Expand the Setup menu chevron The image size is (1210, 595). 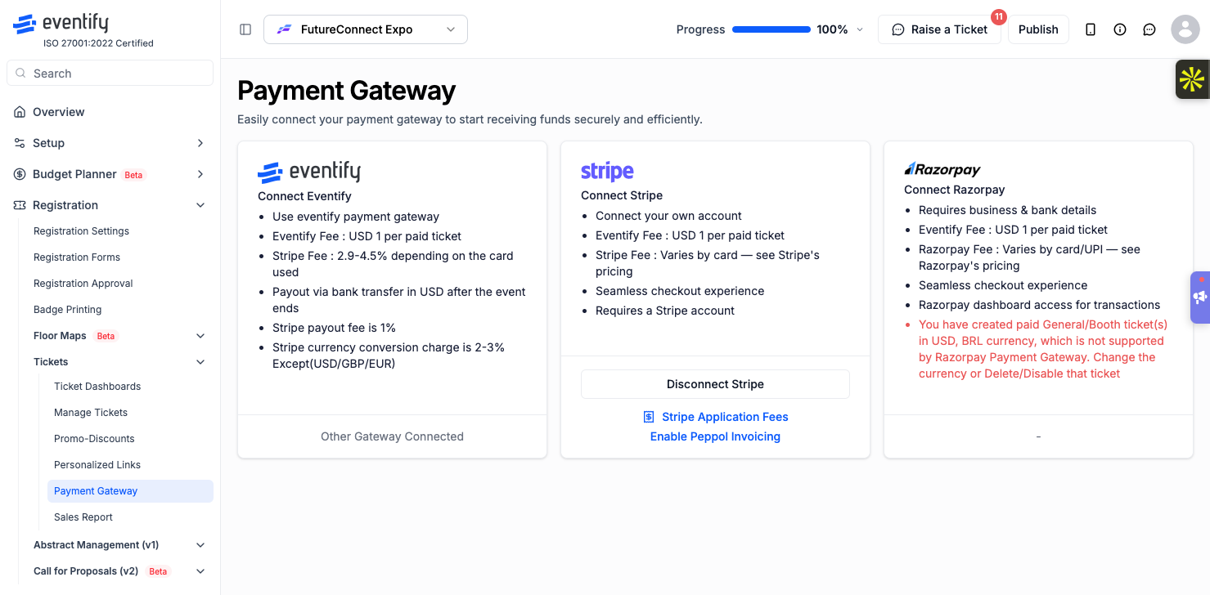click(200, 143)
